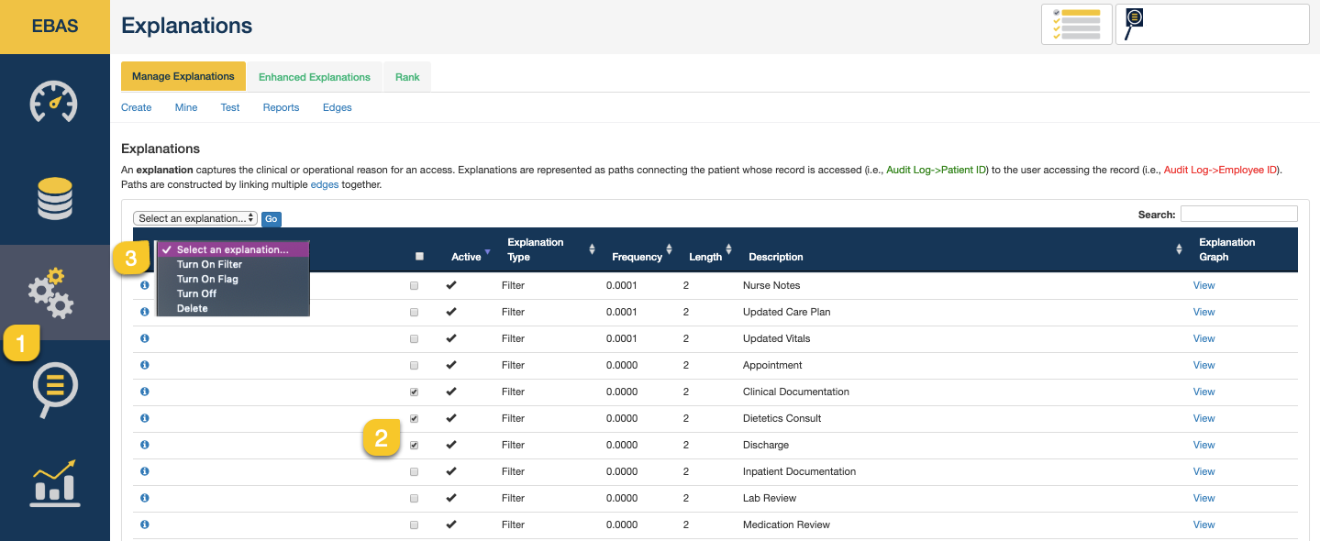This screenshot has width=1320, height=541.
Task: Click info icon of Nurse Notes row
Action: point(144,285)
